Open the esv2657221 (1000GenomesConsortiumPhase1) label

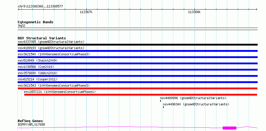click(x=60, y=92)
